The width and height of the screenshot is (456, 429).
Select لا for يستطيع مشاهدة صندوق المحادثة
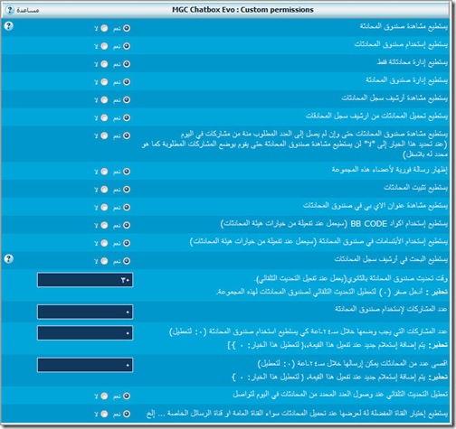click(104, 28)
